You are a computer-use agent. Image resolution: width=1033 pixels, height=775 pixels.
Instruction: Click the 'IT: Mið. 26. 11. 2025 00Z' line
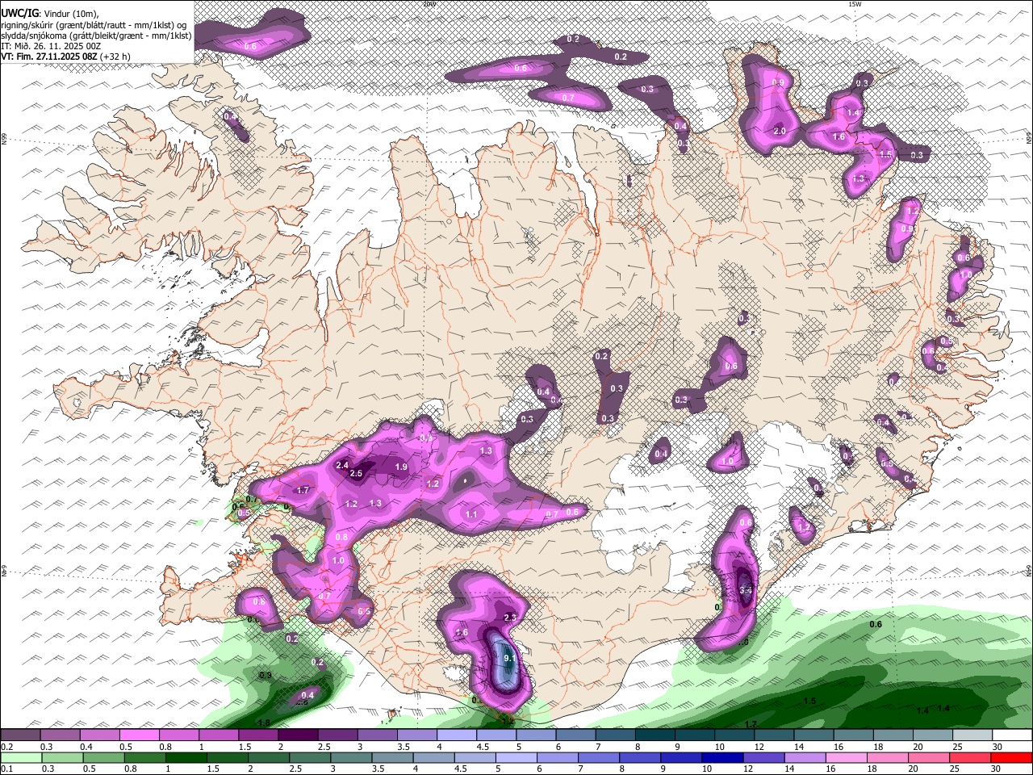(51, 47)
